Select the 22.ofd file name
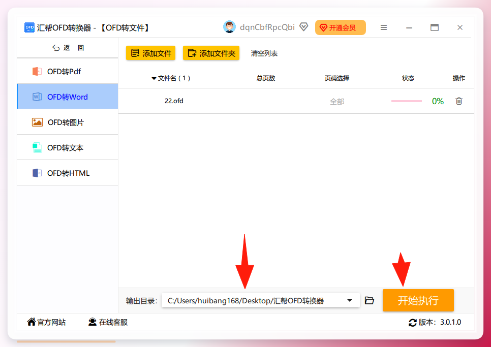 pyautogui.click(x=174, y=101)
